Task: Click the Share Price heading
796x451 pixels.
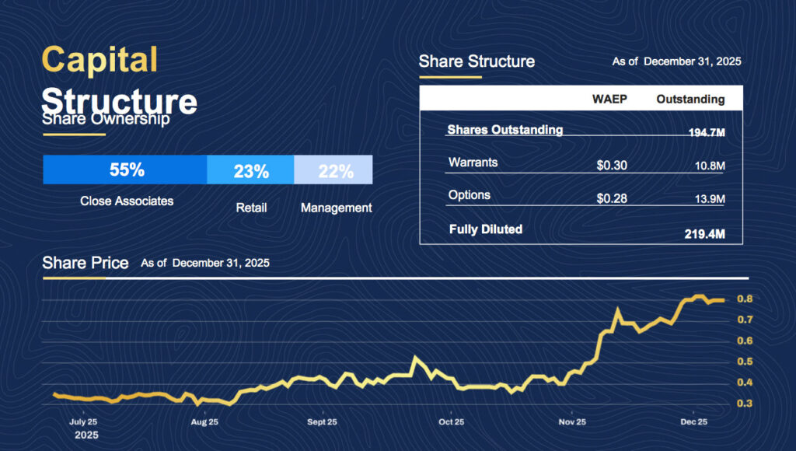Action: [x=85, y=263]
